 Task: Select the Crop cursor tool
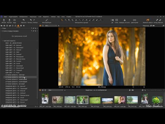click(73, 20)
